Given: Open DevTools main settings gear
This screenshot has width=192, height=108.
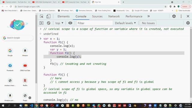Looking at the screenshot, I should [x=174, y=16].
